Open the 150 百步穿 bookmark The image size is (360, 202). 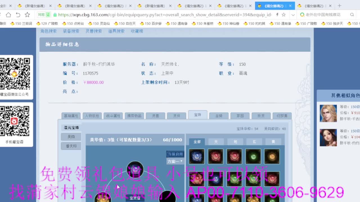pyautogui.click(x=150, y=24)
